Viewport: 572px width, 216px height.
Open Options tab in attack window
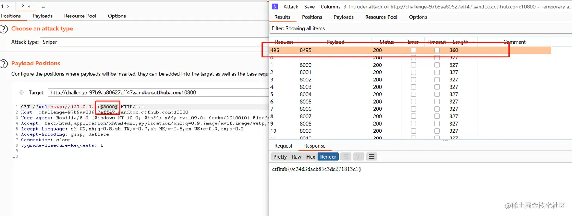click(x=418, y=17)
